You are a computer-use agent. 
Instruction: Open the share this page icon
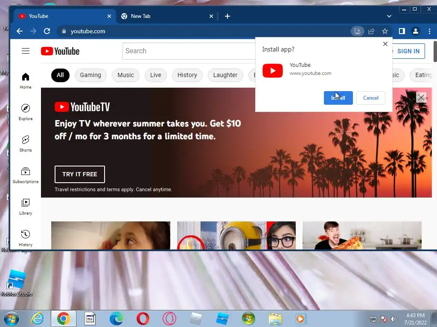[371, 31]
